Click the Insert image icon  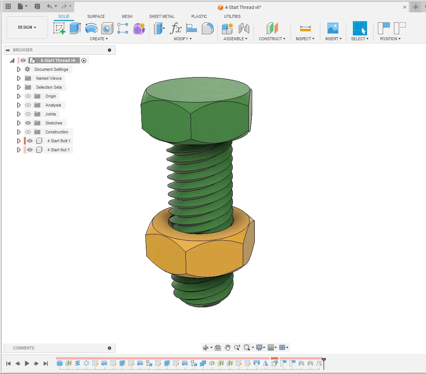pyautogui.click(x=332, y=28)
